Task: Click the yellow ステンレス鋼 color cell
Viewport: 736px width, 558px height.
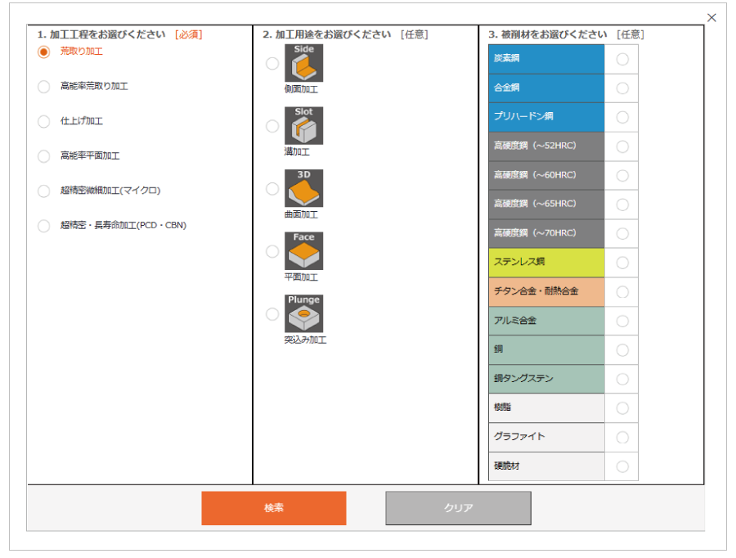Action: pos(546,262)
